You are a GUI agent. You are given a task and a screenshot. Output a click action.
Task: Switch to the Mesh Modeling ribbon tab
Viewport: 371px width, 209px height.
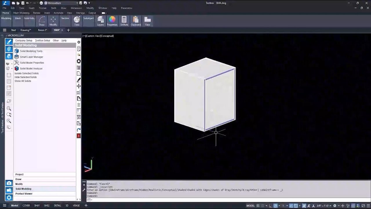21,13
